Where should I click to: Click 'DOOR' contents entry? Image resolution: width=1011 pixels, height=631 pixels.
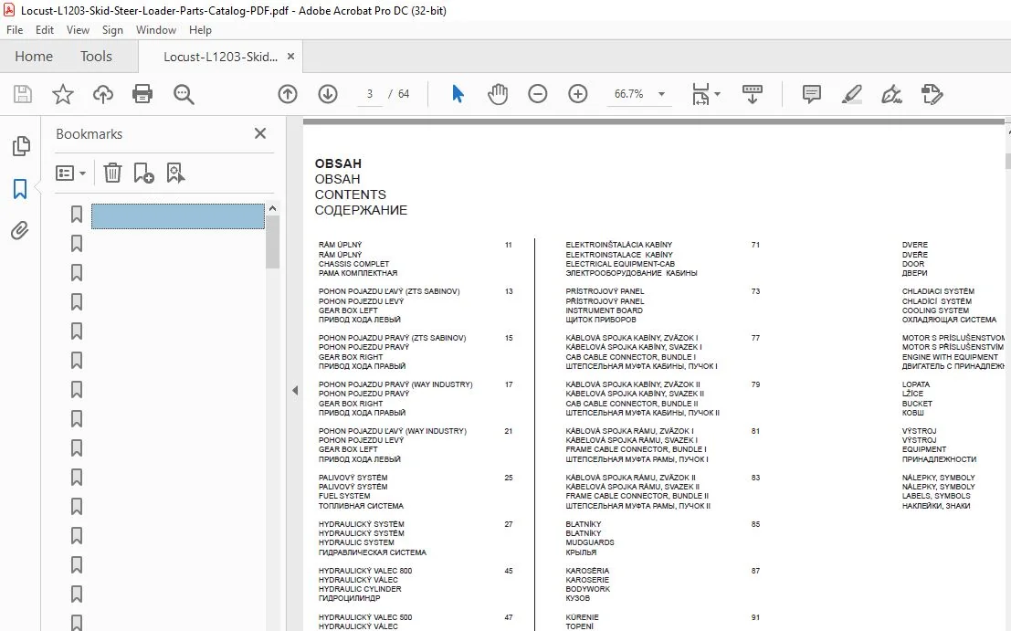point(913,264)
